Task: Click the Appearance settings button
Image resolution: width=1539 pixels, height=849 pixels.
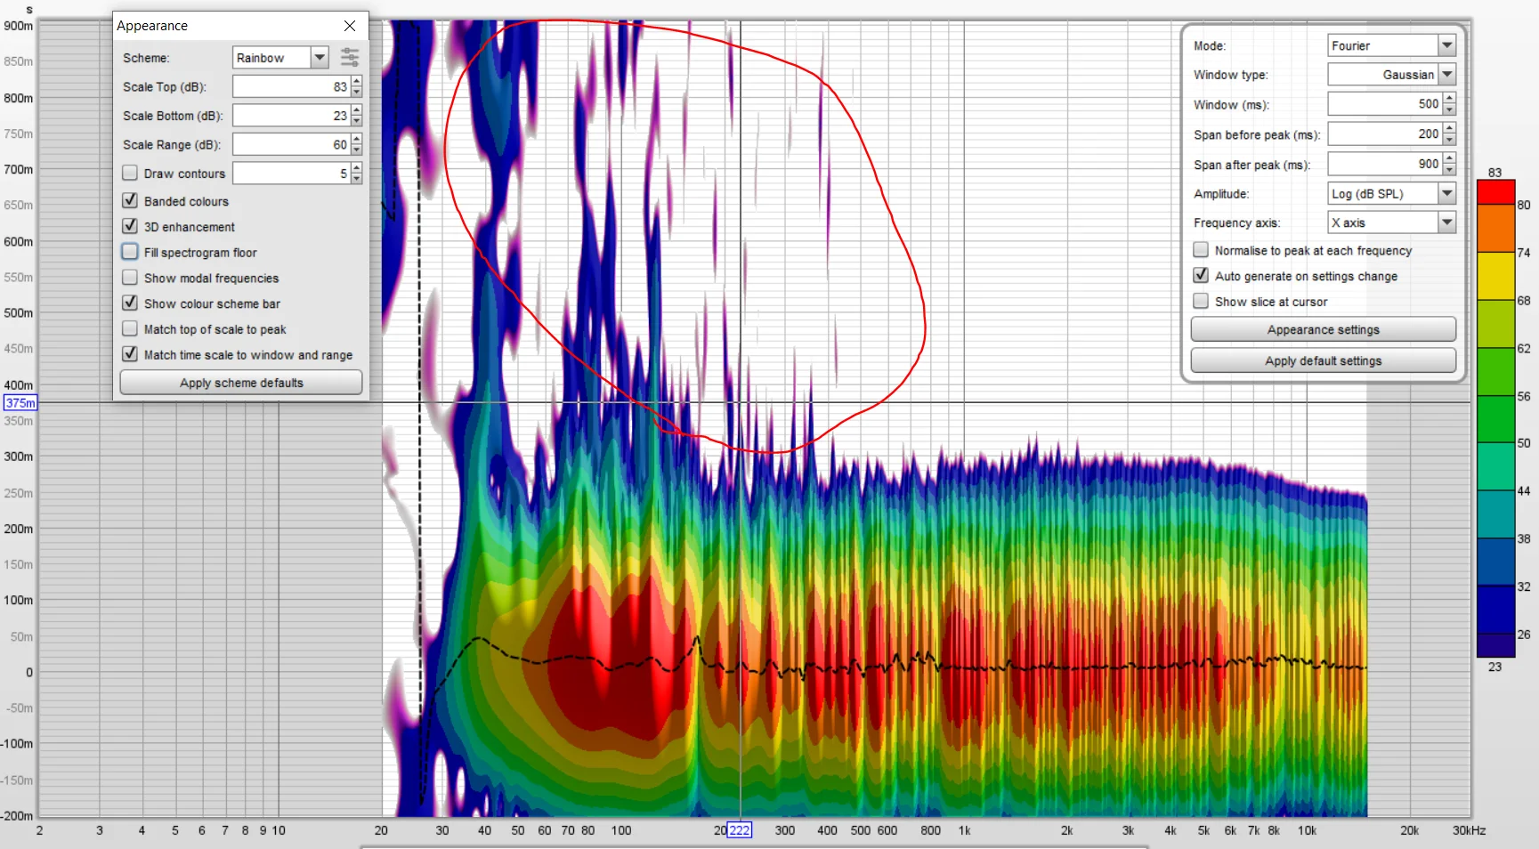Action: pos(1323,329)
